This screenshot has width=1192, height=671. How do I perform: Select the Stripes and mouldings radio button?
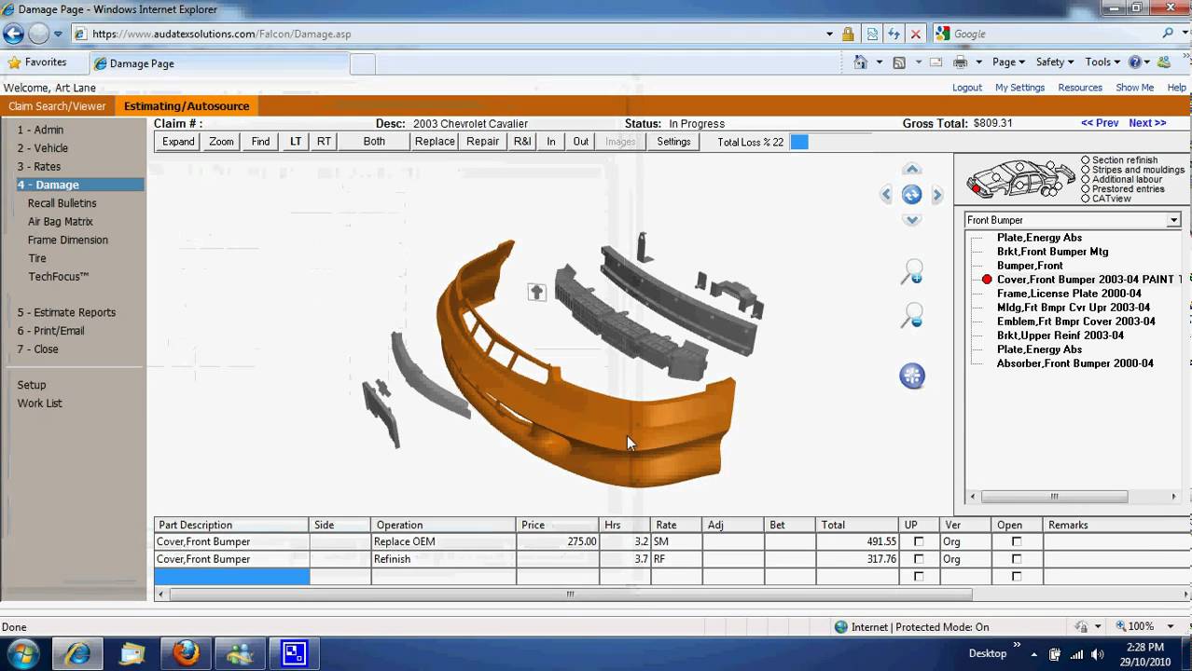click(x=1086, y=170)
